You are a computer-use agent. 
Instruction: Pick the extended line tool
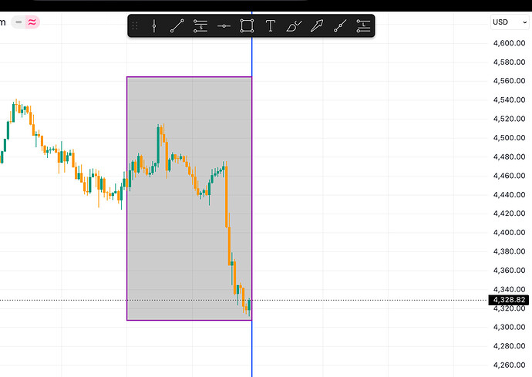[340, 25]
